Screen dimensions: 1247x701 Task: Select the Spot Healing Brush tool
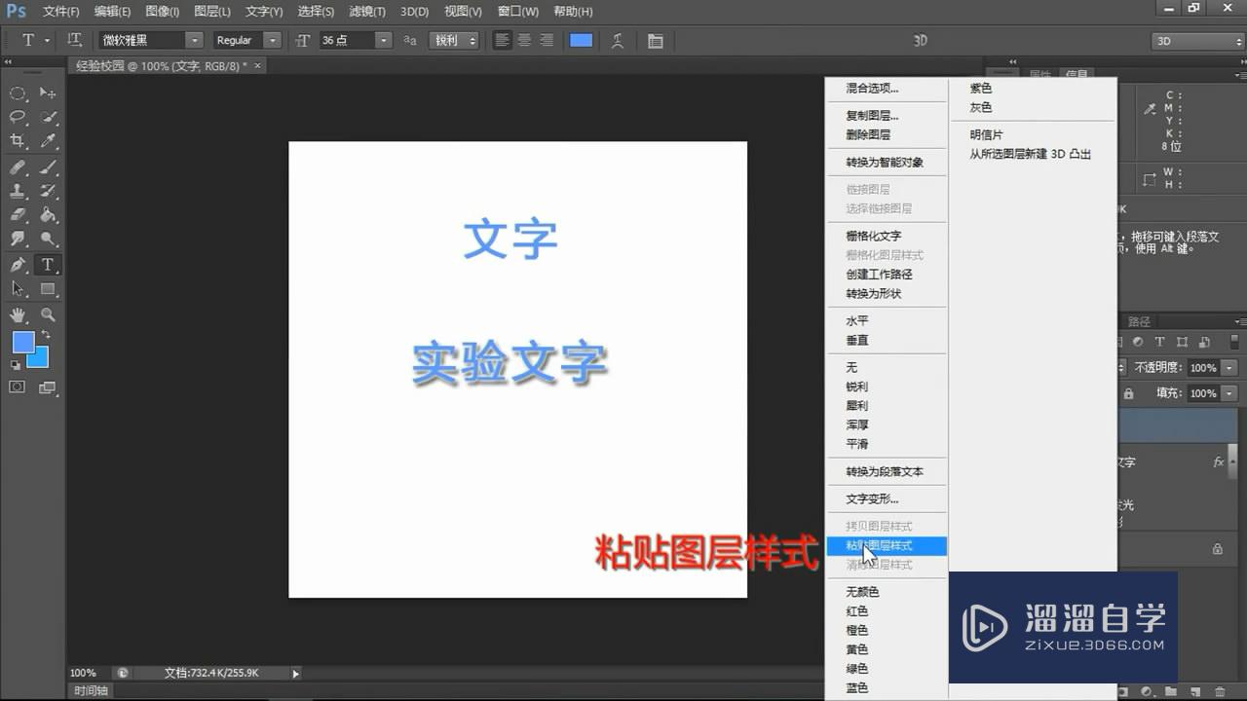tap(18, 167)
